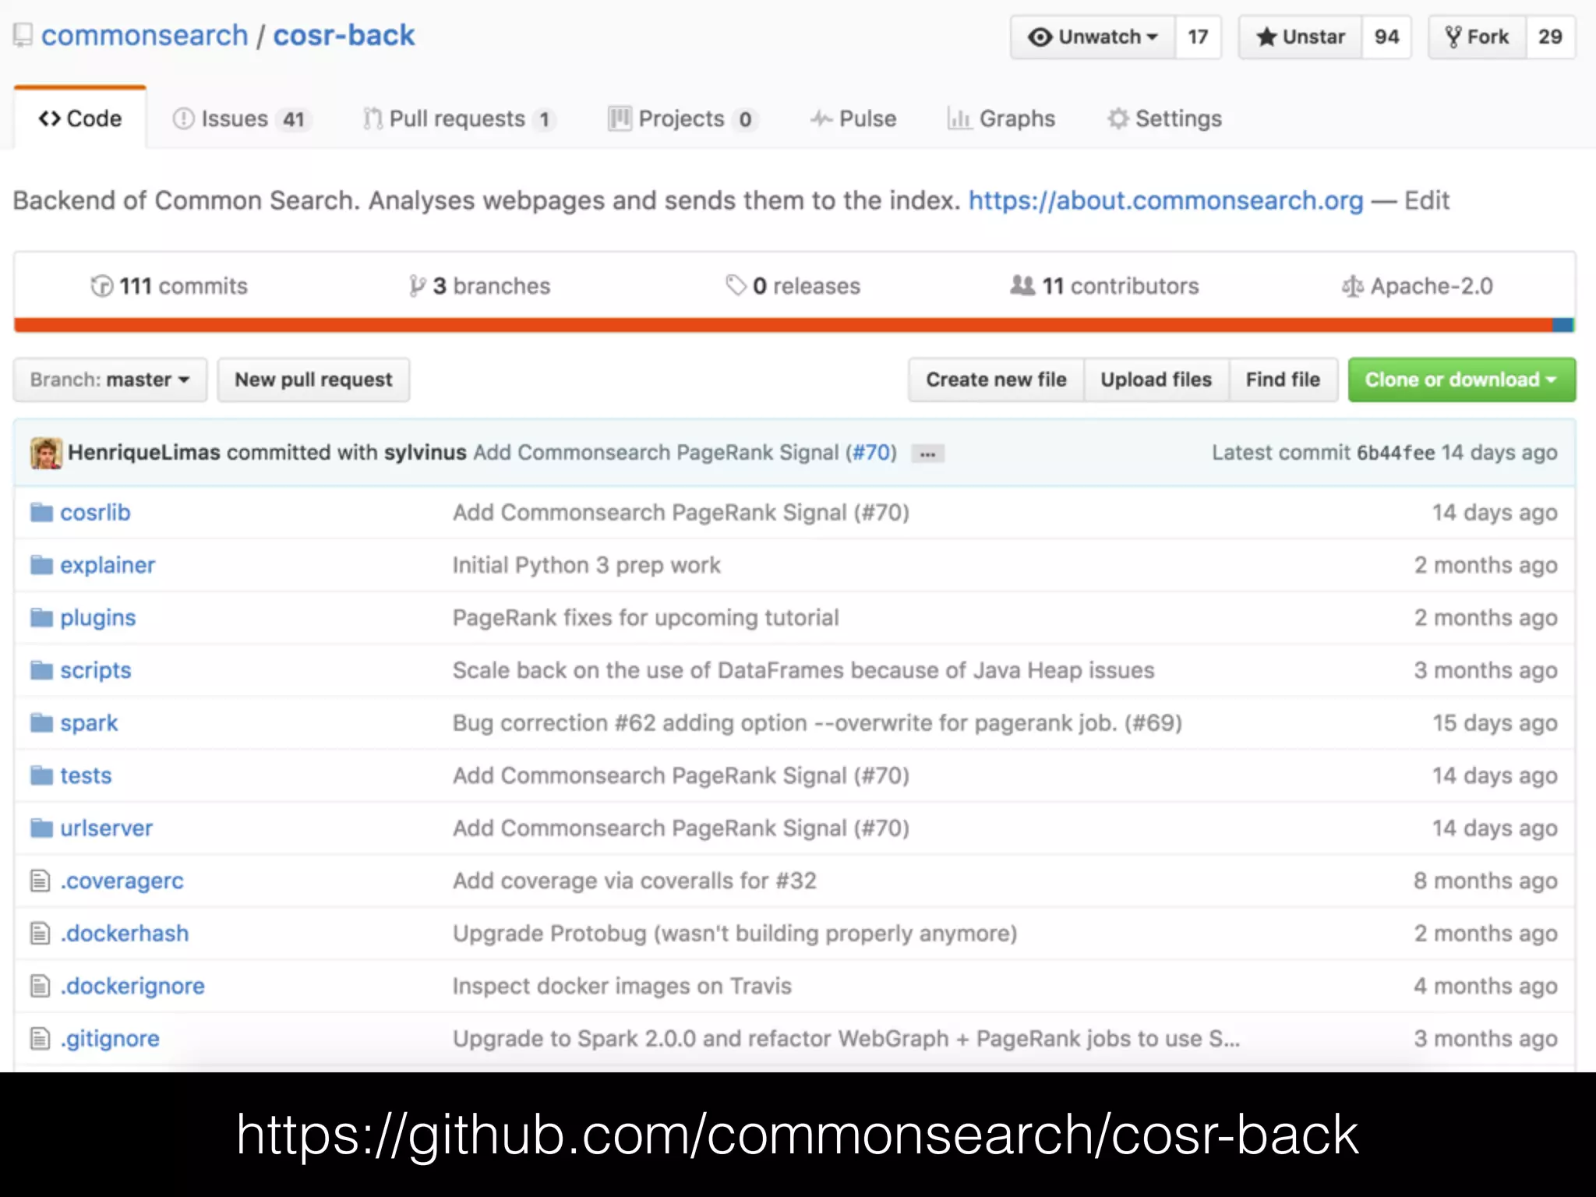Open the about.commonsearch.org link
This screenshot has width=1596, height=1197.
1166,200
